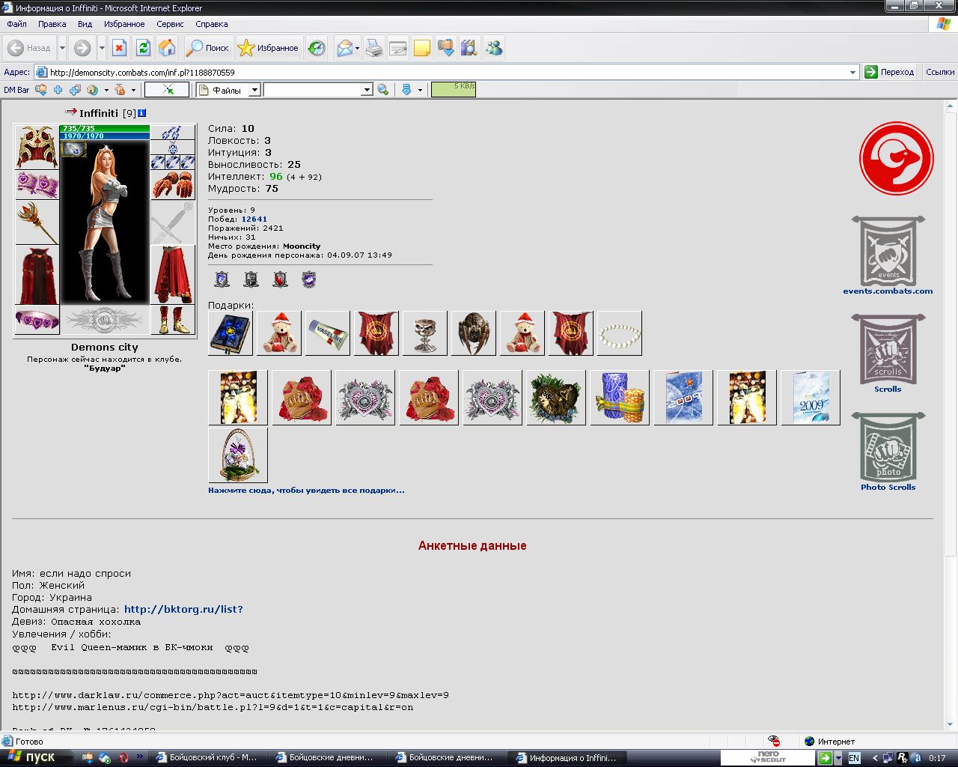Click the wins count 12641 link
The image size is (958, 767).
coord(254,219)
